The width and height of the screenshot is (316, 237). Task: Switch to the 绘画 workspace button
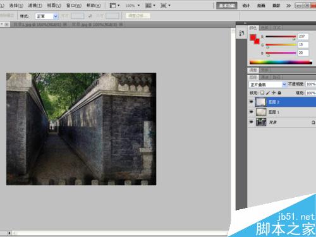[261, 6]
